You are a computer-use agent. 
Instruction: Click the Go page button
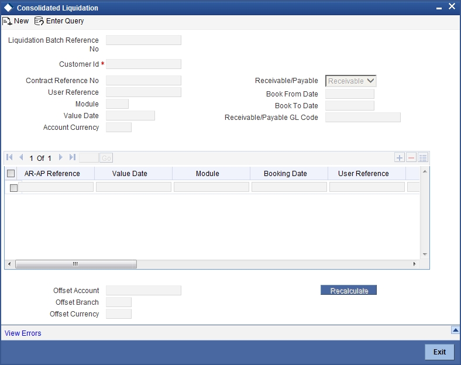106,158
